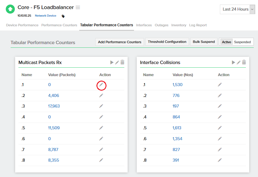Screen dimensions: 258x177
Task: Open the hamburger menu next to Core - F5 Loadbalancer
Action: (78, 7)
